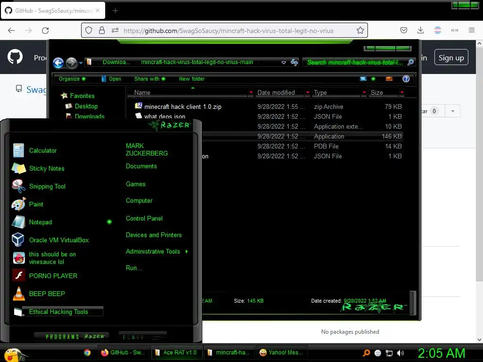Click taskbar volume speaker icon
This screenshot has width=483, height=362.
tap(400, 353)
